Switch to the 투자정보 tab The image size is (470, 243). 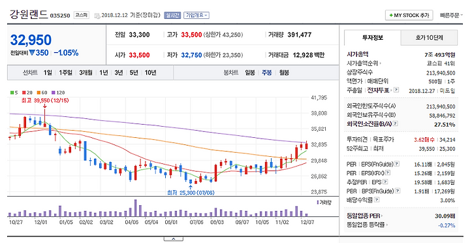373,38
